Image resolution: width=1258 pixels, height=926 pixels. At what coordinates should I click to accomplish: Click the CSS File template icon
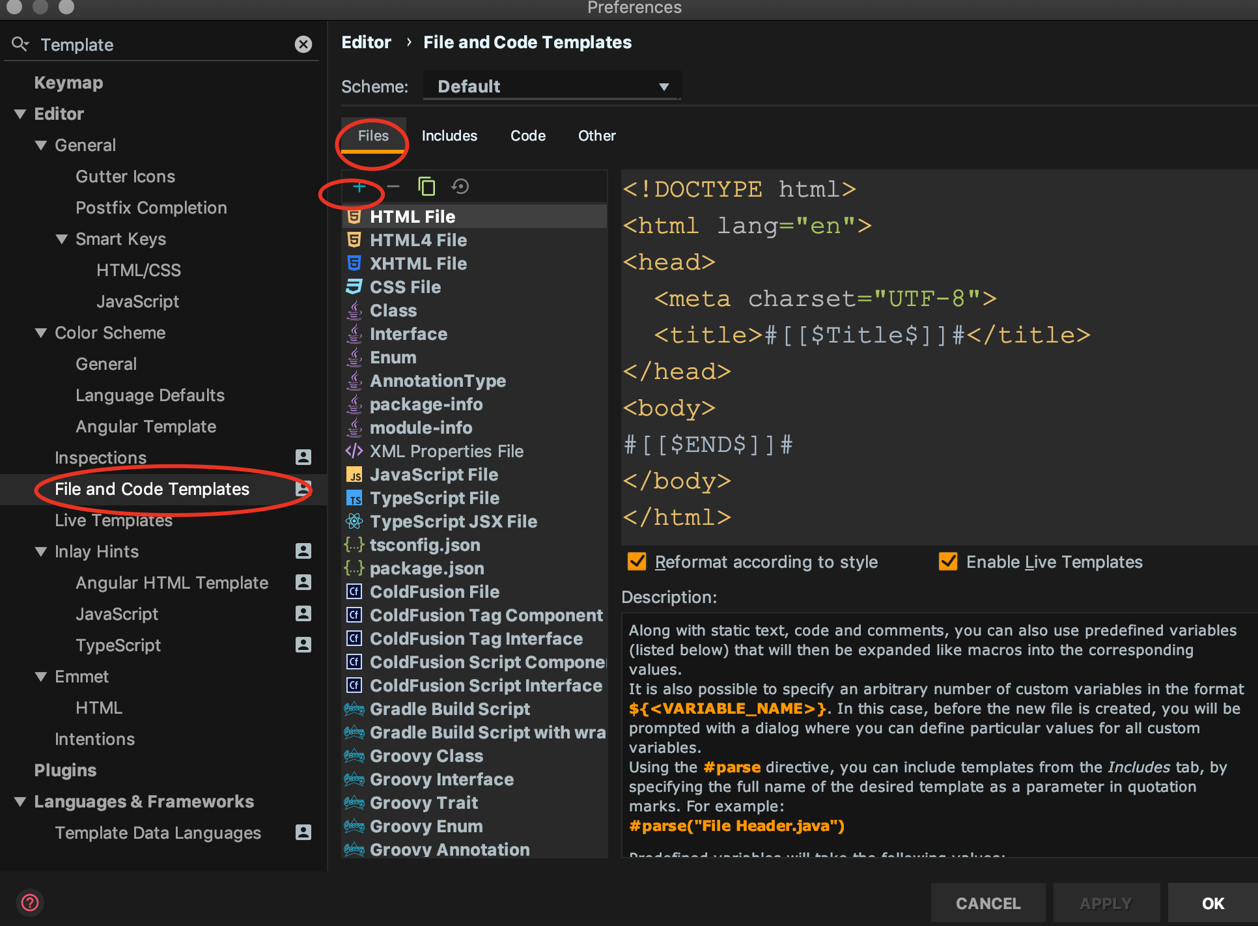click(354, 287)
